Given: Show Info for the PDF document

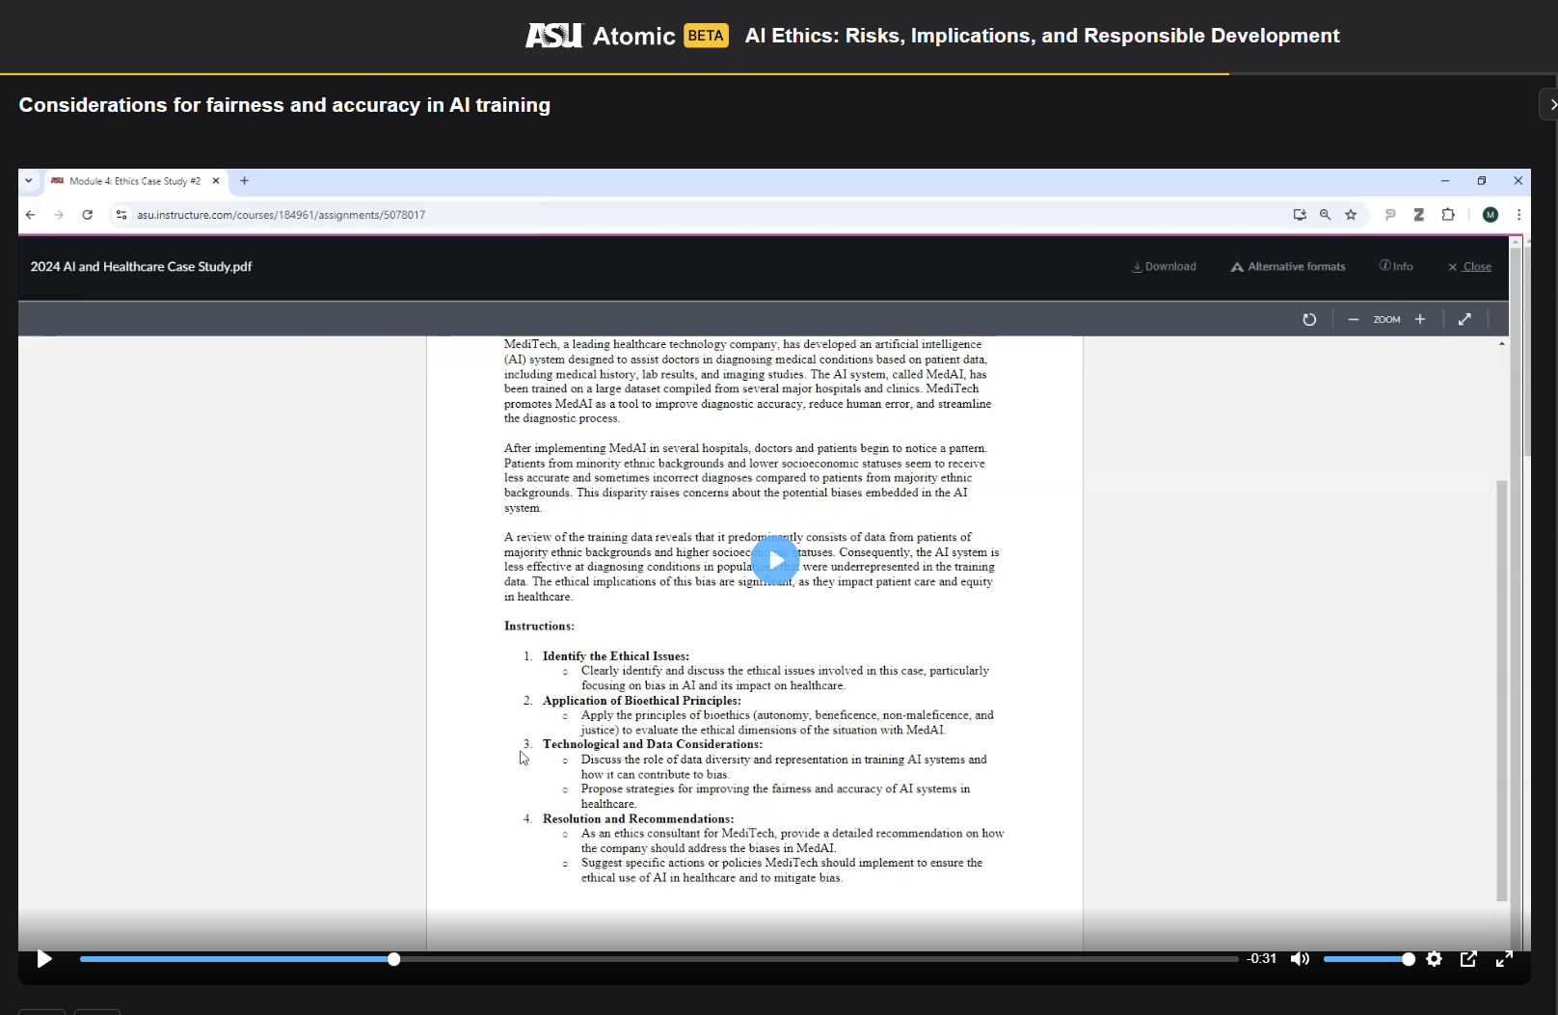Looking at the screenshot, I should click(1396, 267).
